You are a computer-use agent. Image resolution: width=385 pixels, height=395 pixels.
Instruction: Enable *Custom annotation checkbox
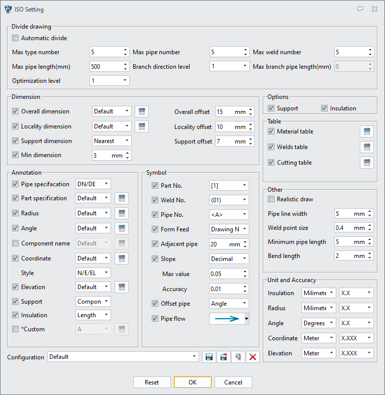(x=16, y=329)
